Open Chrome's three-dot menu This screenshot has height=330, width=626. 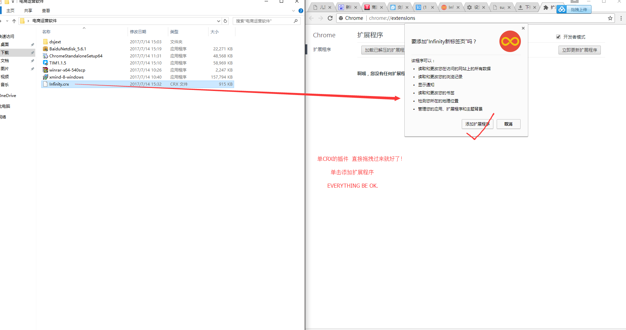[x=621, y=18]
